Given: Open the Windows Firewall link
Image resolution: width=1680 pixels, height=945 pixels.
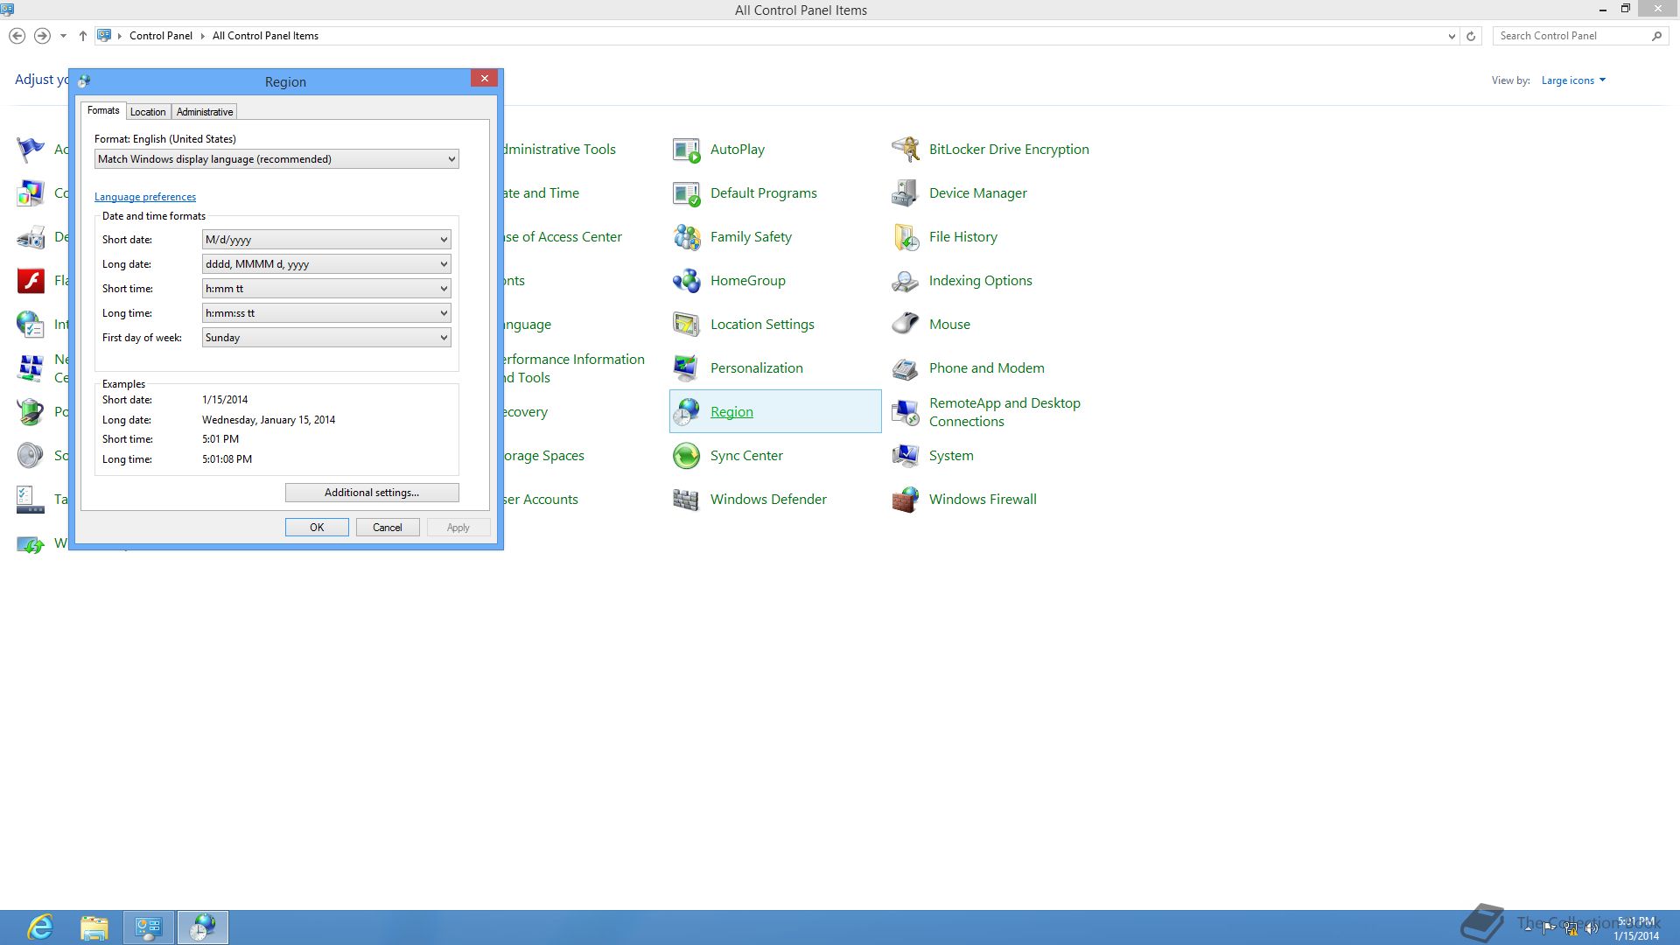Looking at the screenshot, I should [983, 500].
